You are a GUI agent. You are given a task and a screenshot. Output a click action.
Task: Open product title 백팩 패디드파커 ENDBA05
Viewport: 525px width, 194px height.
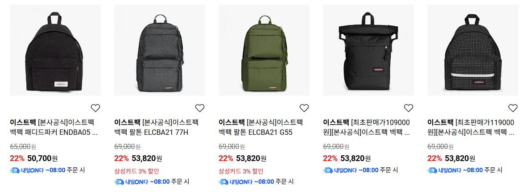(x=54, y=127)
